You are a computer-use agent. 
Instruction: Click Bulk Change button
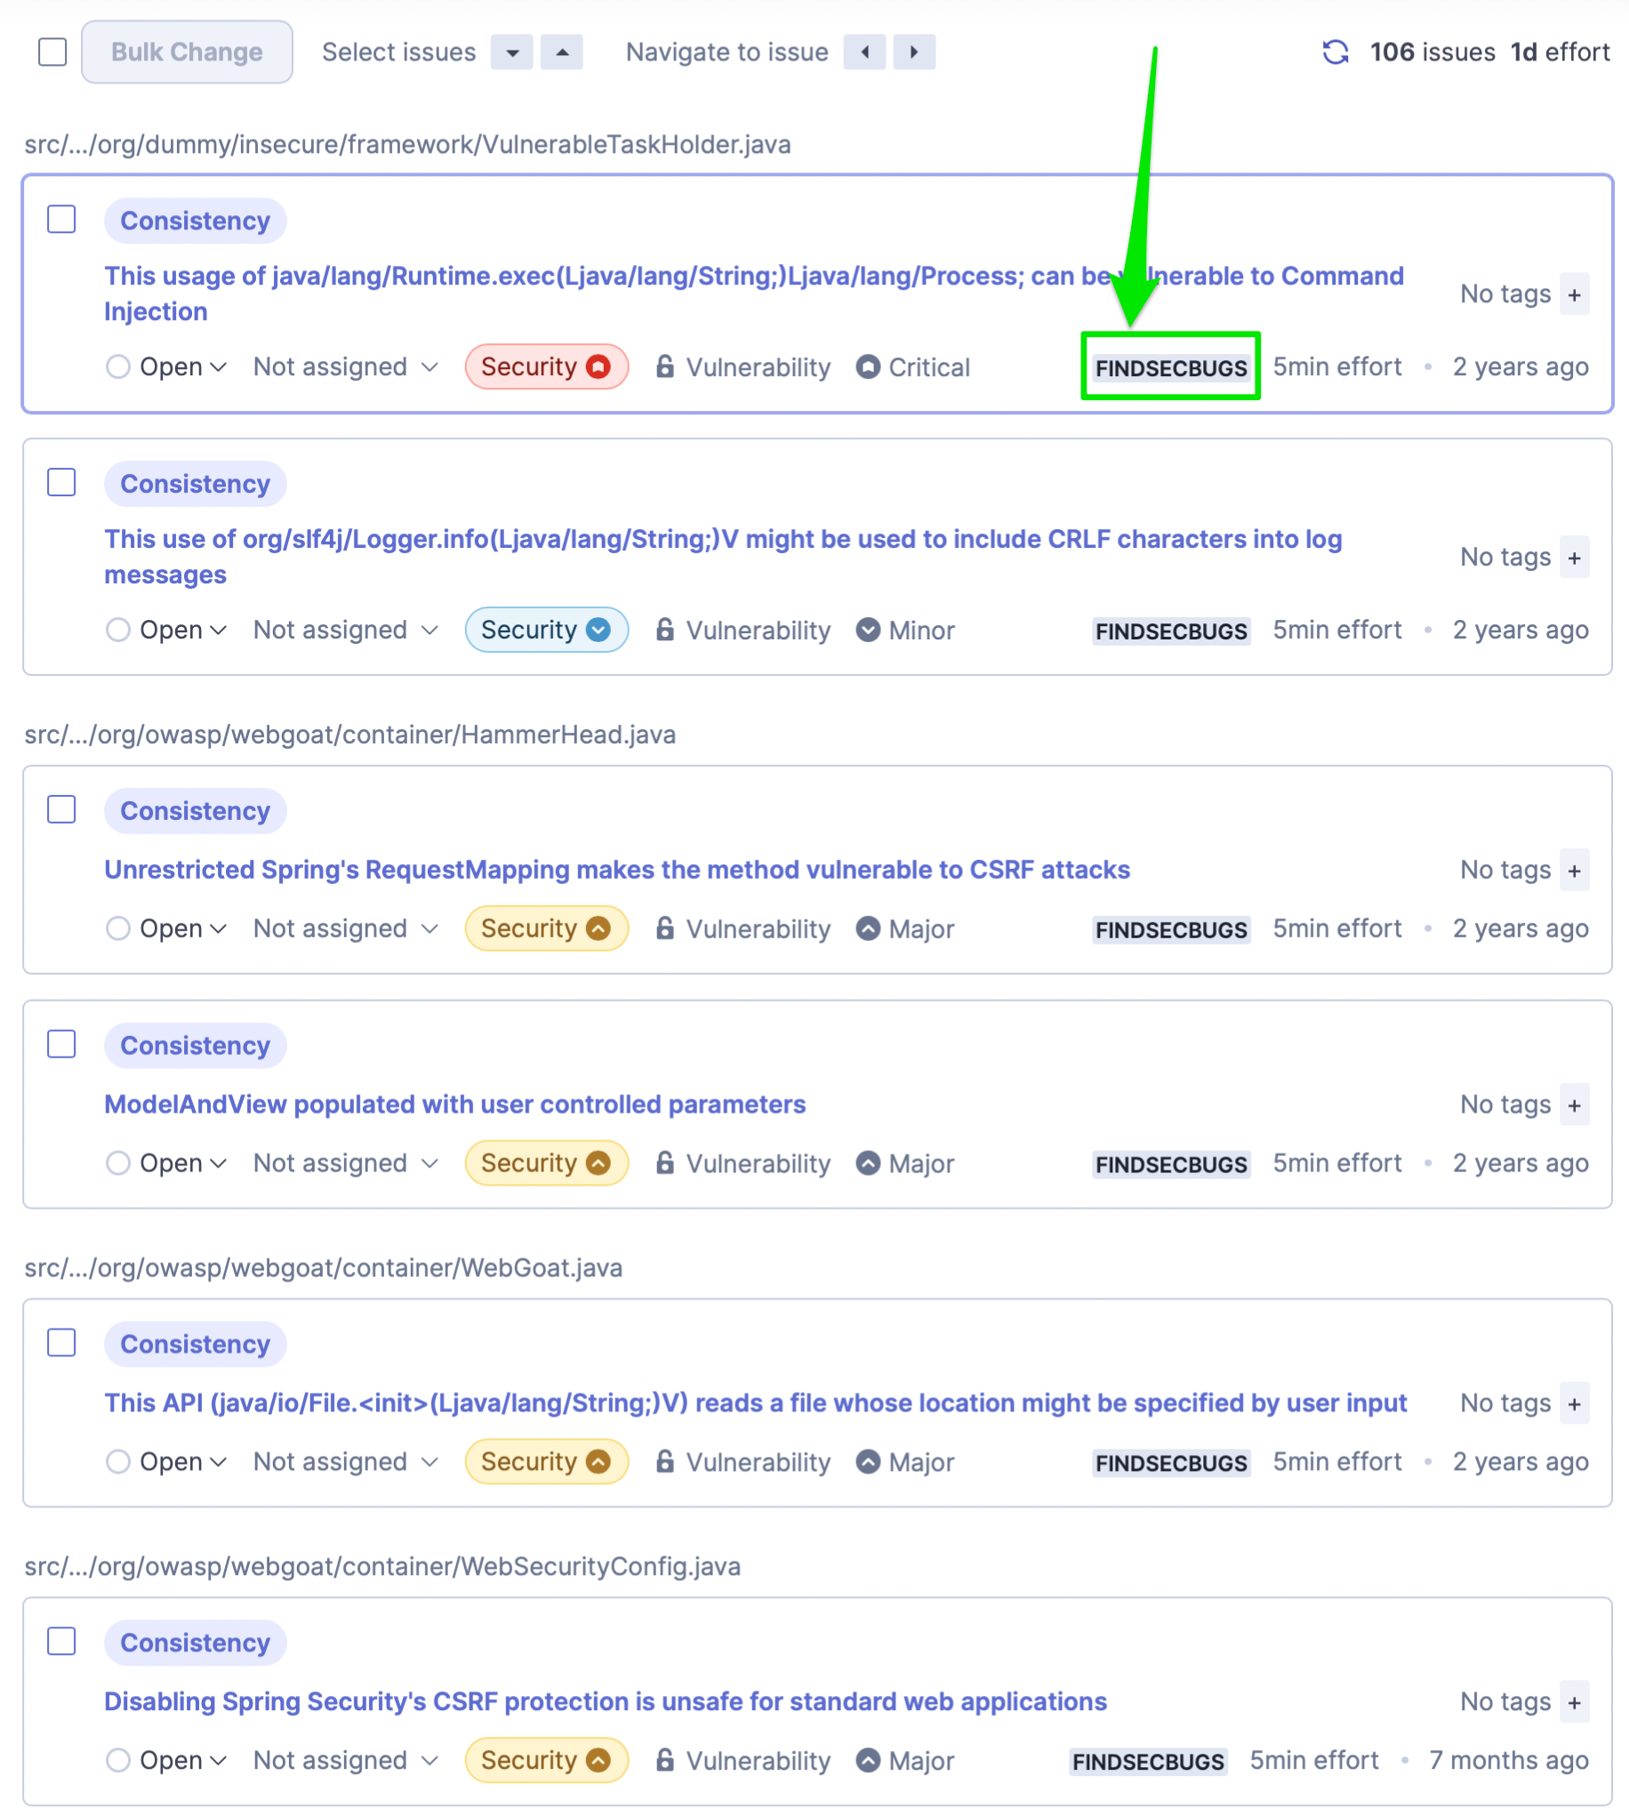click(187, 52)
